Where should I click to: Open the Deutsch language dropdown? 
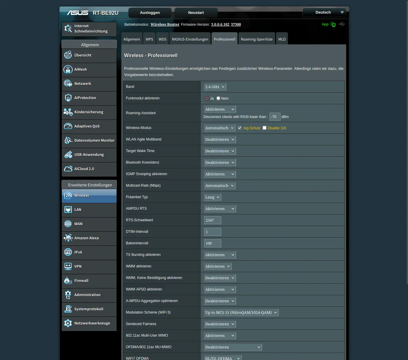tap(324, 12)
